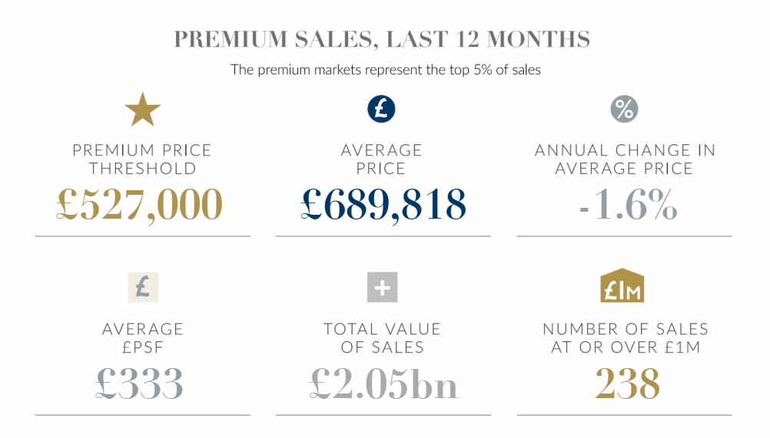Click the gold £1M house icon
The image size is (770, 438).
(622, 285)
